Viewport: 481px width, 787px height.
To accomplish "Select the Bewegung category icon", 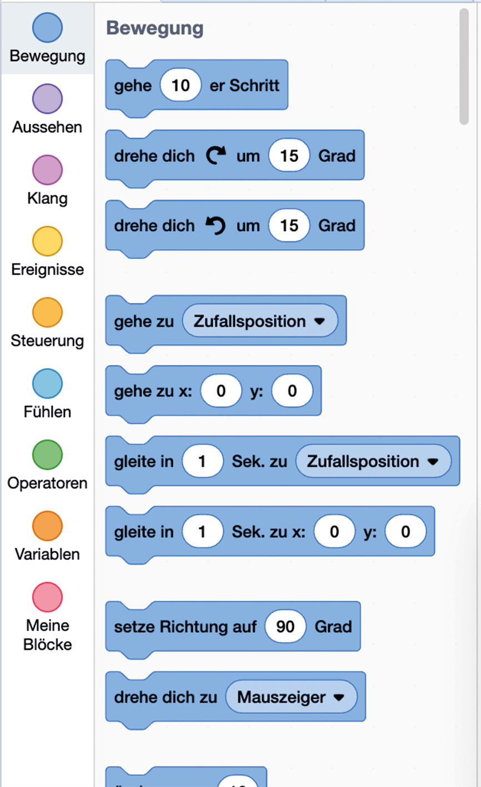I will click(x=47, y=27).
